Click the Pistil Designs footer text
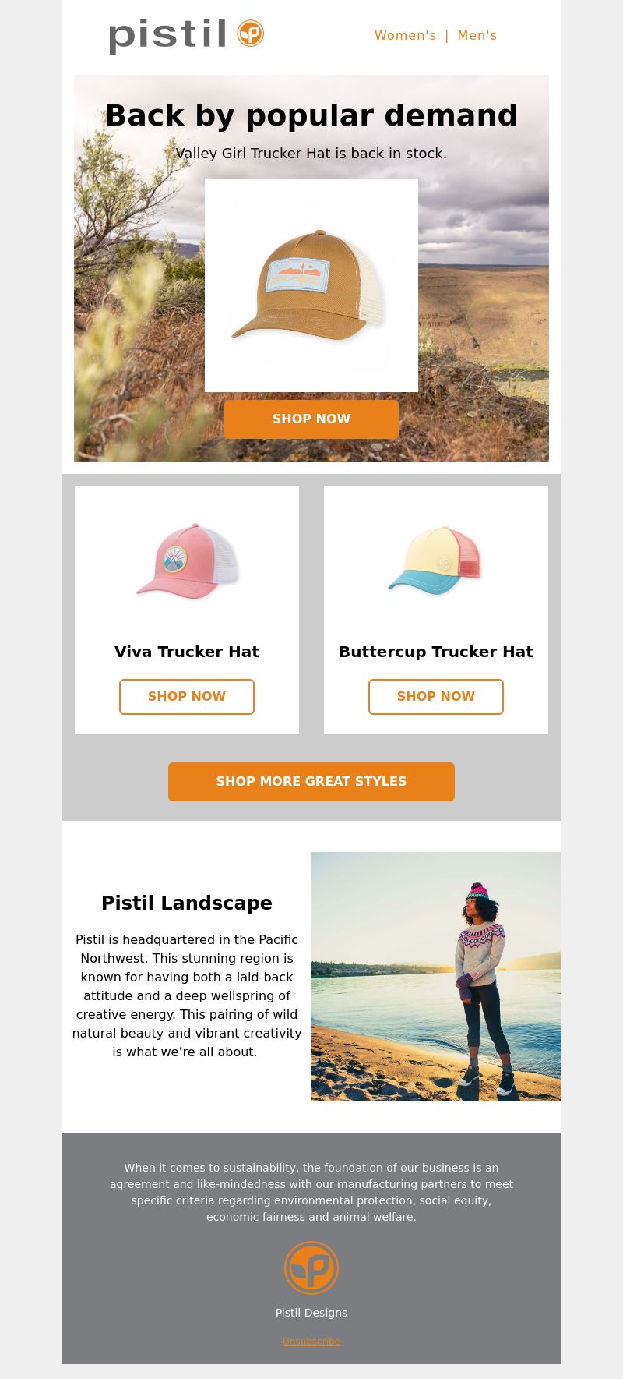The image size is (623, 1379). tap(311, 1313)
